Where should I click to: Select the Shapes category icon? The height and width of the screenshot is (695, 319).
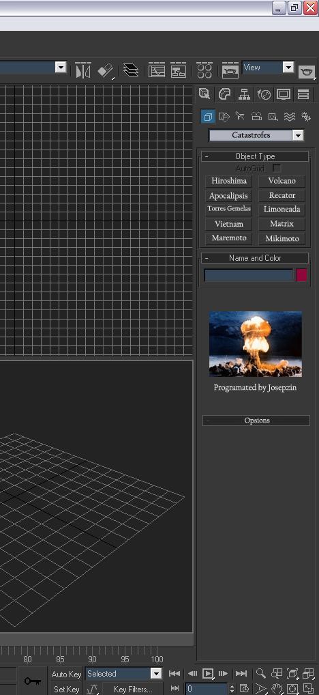point(224,116)
